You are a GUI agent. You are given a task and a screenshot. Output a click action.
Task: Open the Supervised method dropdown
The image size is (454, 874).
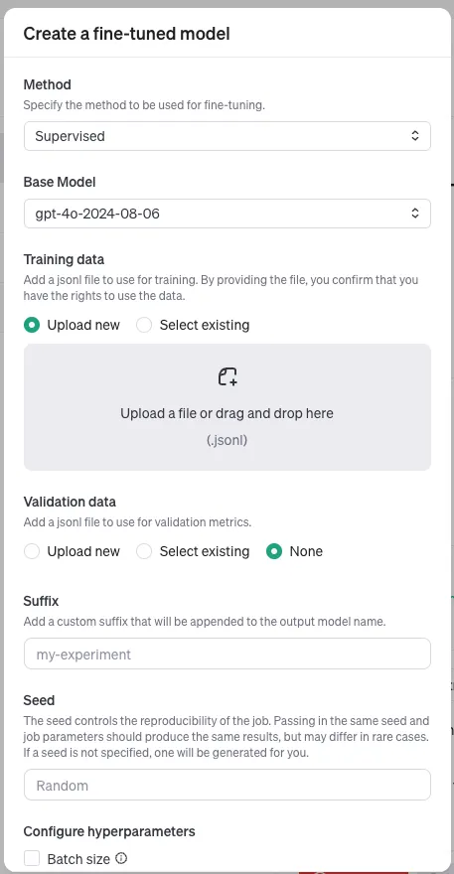tap(227, 136)
